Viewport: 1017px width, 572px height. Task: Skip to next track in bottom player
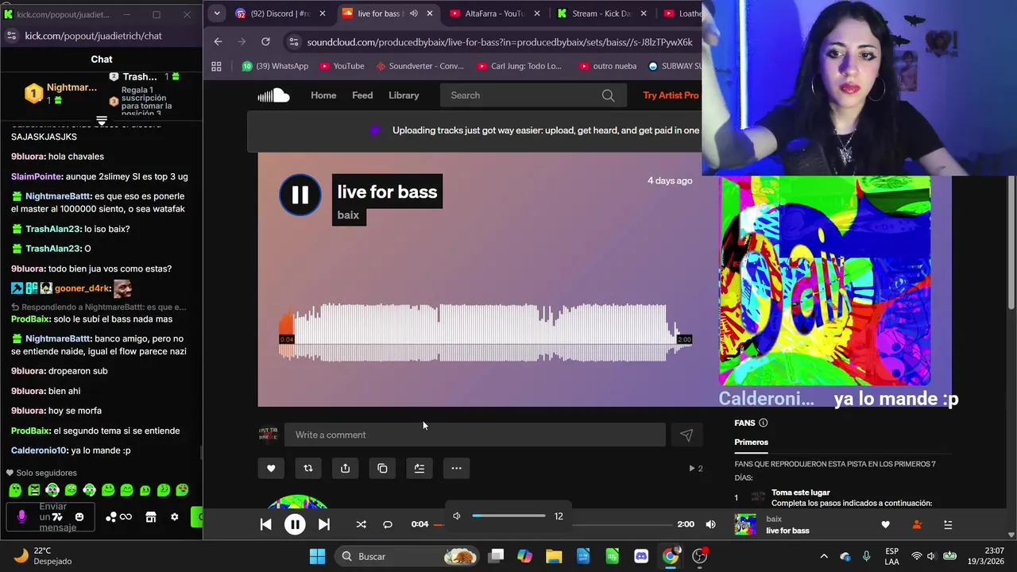tap(323, 524)
